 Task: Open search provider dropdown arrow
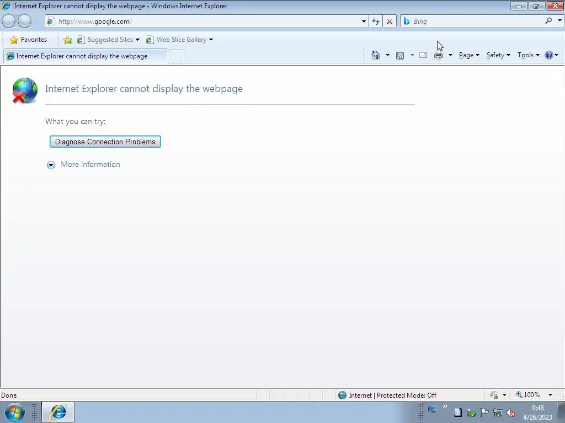click(559, 21)
